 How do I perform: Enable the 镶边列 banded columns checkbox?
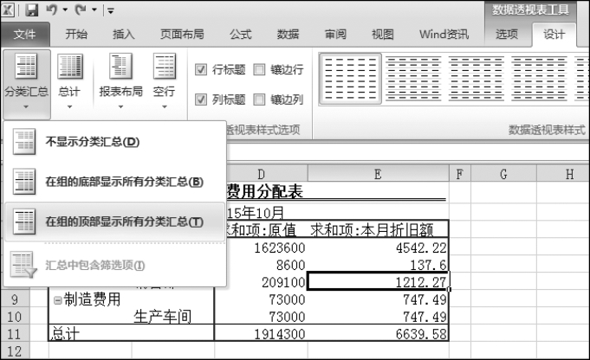click(259, 100)
